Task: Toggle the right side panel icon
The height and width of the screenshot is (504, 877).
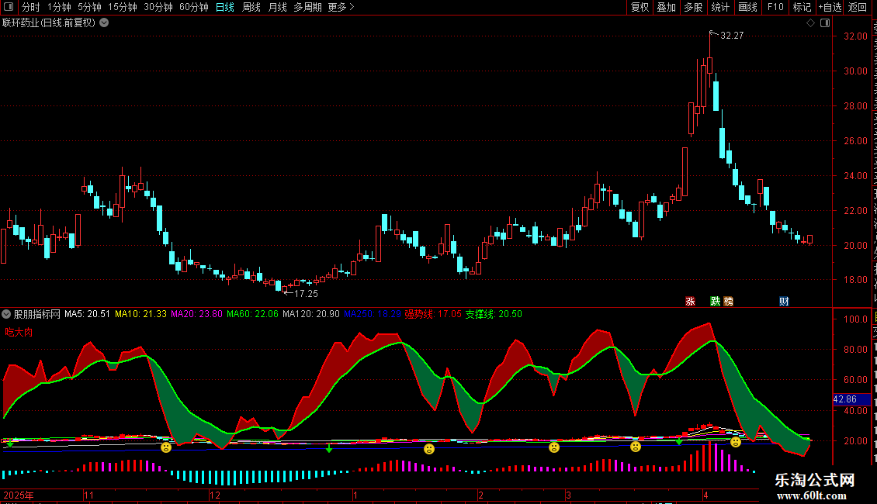Action: (825, 23)
